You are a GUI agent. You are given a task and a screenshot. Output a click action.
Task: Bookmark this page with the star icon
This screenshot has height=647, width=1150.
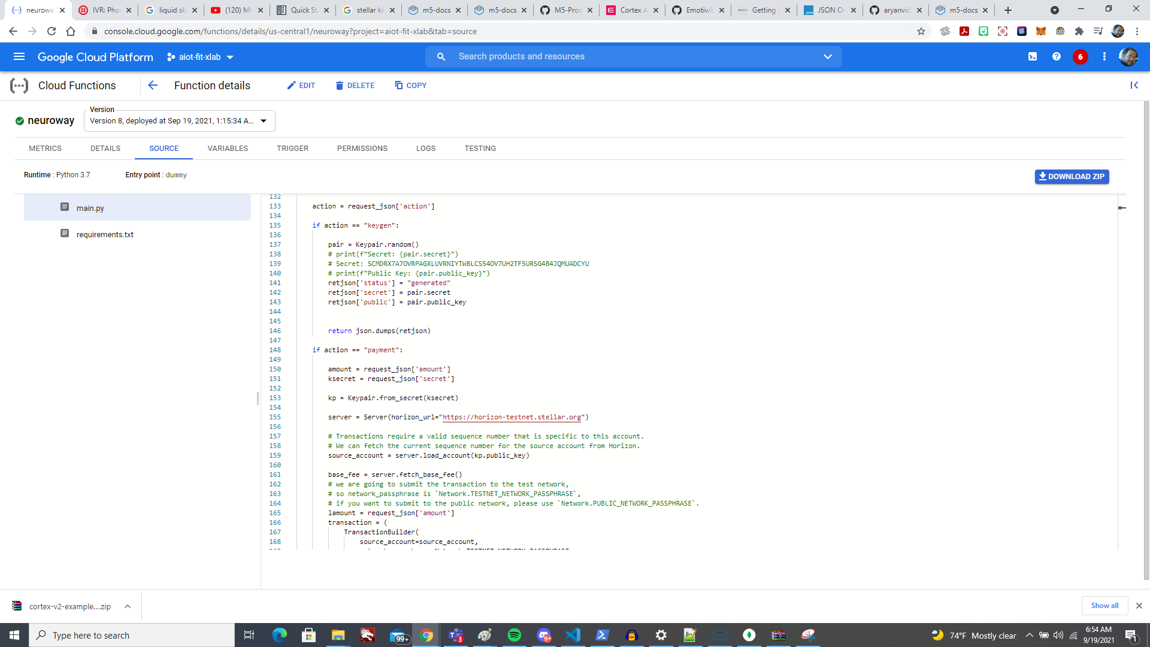[x=921, y=31]
